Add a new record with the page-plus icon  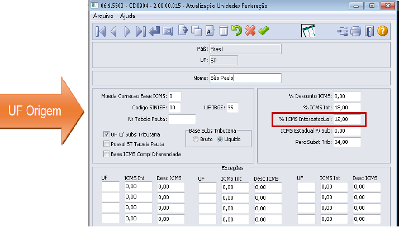pos(183,31)
